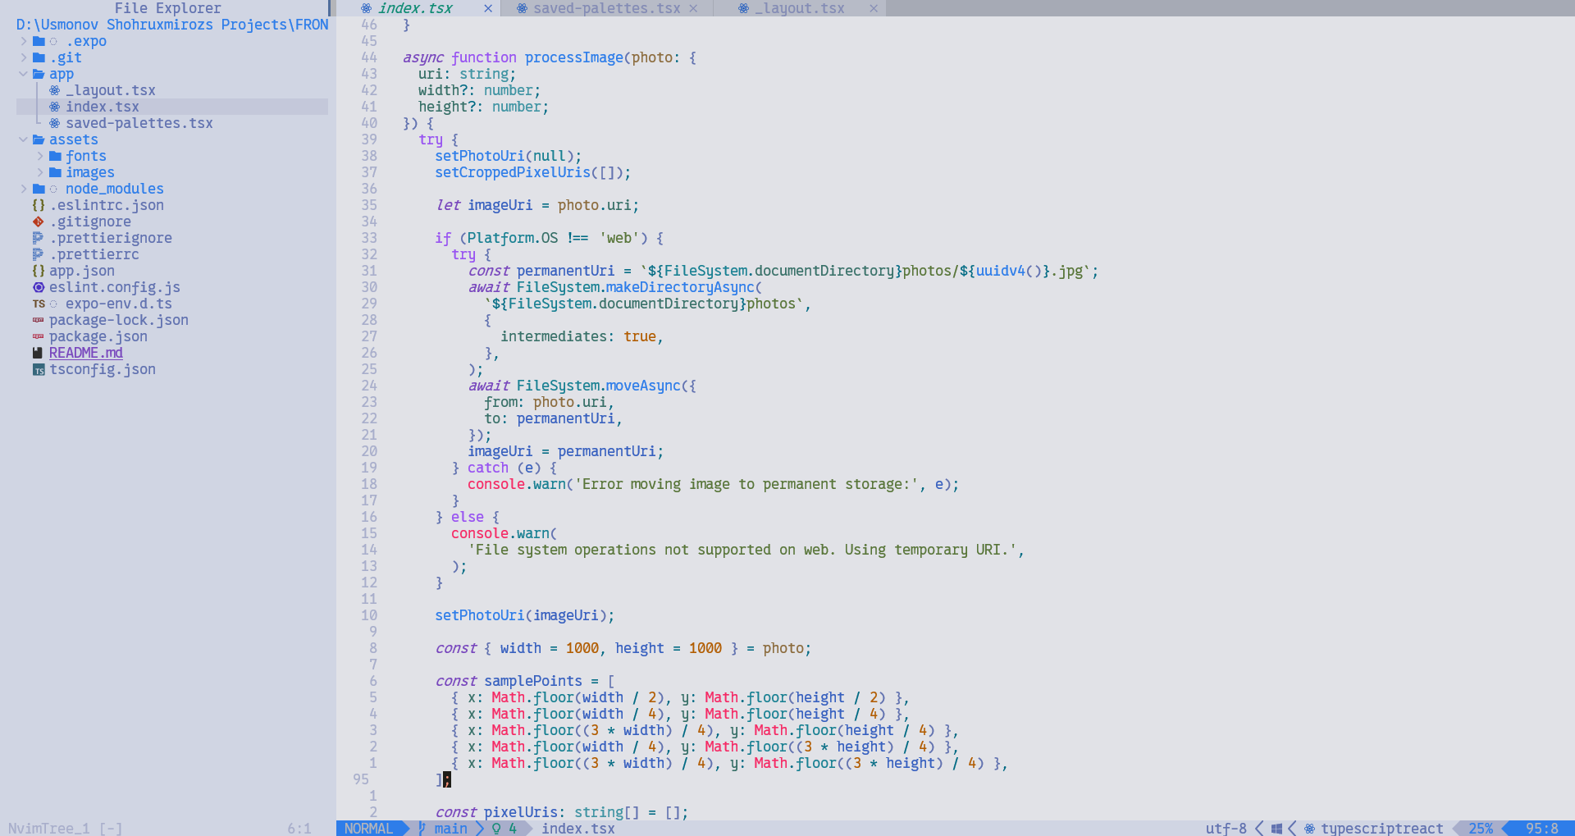
Task: Expand the fonts folder chevron
Action: 39,156
